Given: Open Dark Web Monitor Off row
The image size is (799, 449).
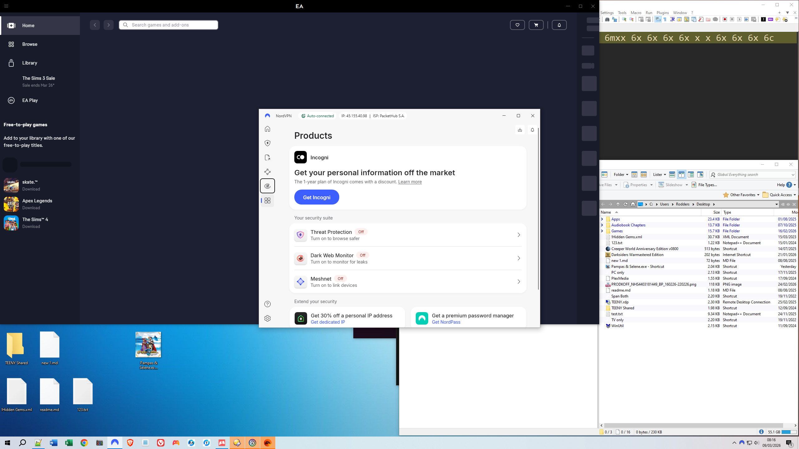Looking at the screenshot, I should point(408,258).
